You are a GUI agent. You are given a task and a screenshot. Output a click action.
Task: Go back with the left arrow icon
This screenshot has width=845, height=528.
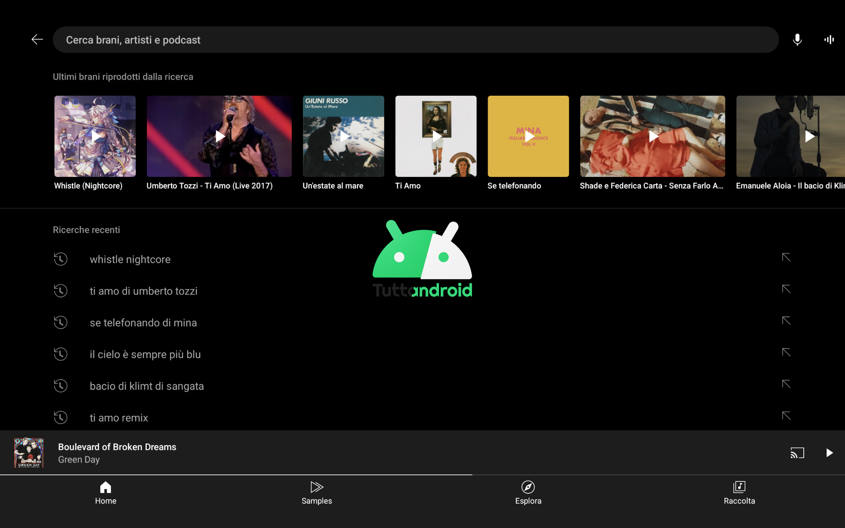point(37,40)
